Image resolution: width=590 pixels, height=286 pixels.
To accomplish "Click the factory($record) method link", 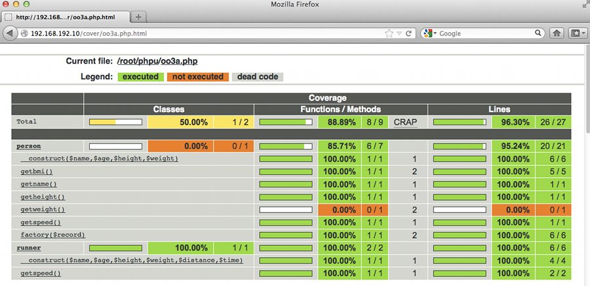I will [x=52, y=235].
